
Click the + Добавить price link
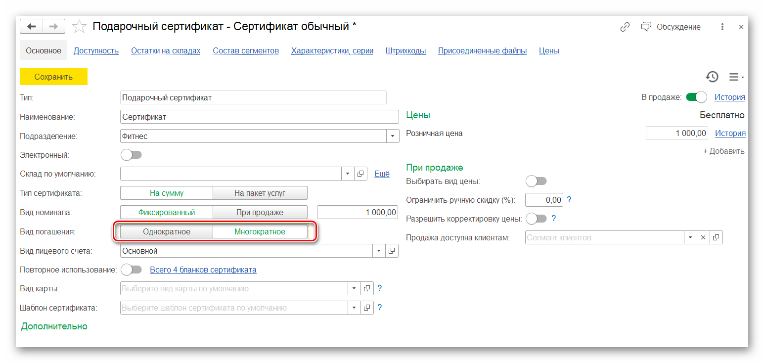pyautogui.click(x=724, y=151)
